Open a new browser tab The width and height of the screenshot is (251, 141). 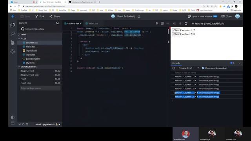(x=99, y=2)
